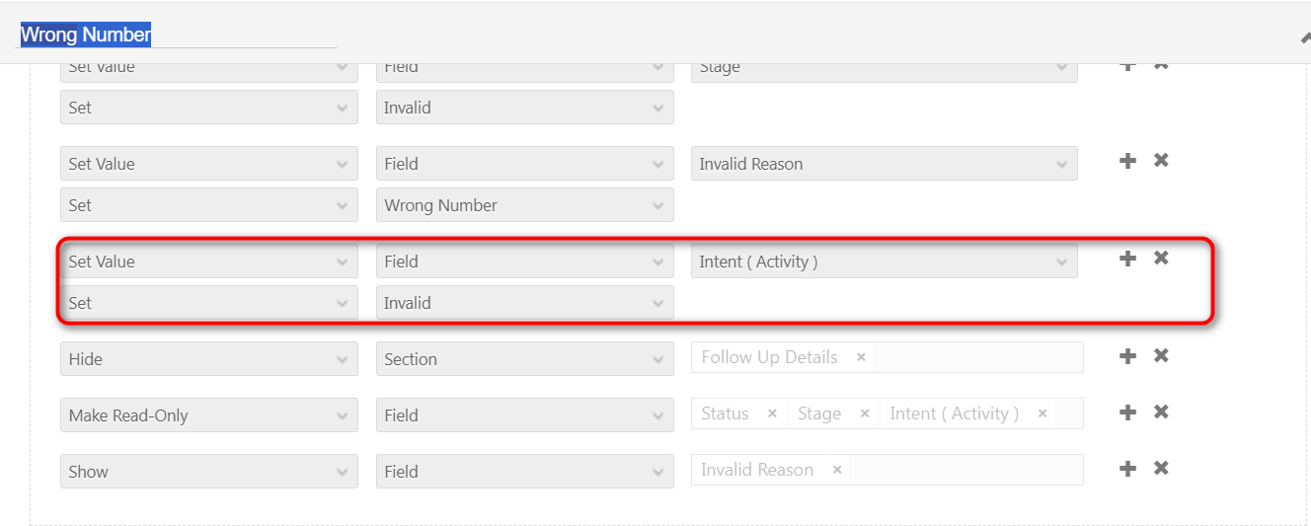
Task: Add a rule after the Make Read-Only row
Action: [x=1127, y=413]
